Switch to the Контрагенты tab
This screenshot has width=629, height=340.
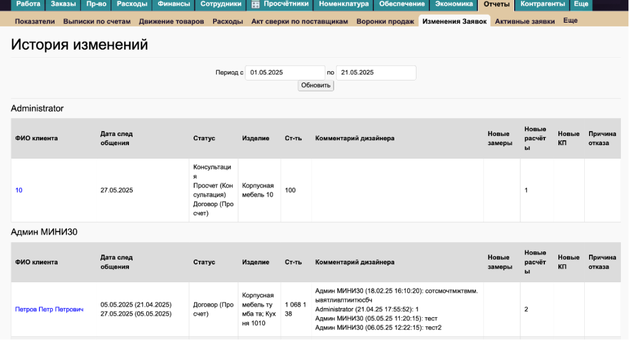(x=542, y=4)
